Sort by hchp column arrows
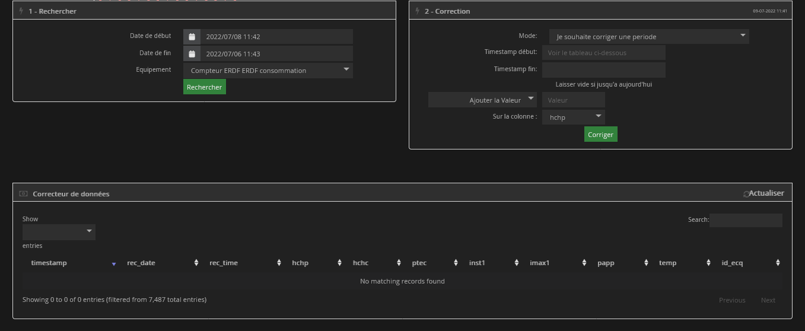Image resolution: width=805 pixels, height=331 pixels. click(339, 263)
